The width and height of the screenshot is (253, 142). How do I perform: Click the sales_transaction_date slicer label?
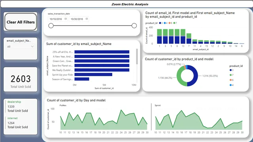pos(59,14)
